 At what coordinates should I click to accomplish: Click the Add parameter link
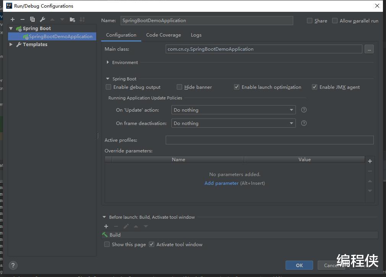(221, 183)
